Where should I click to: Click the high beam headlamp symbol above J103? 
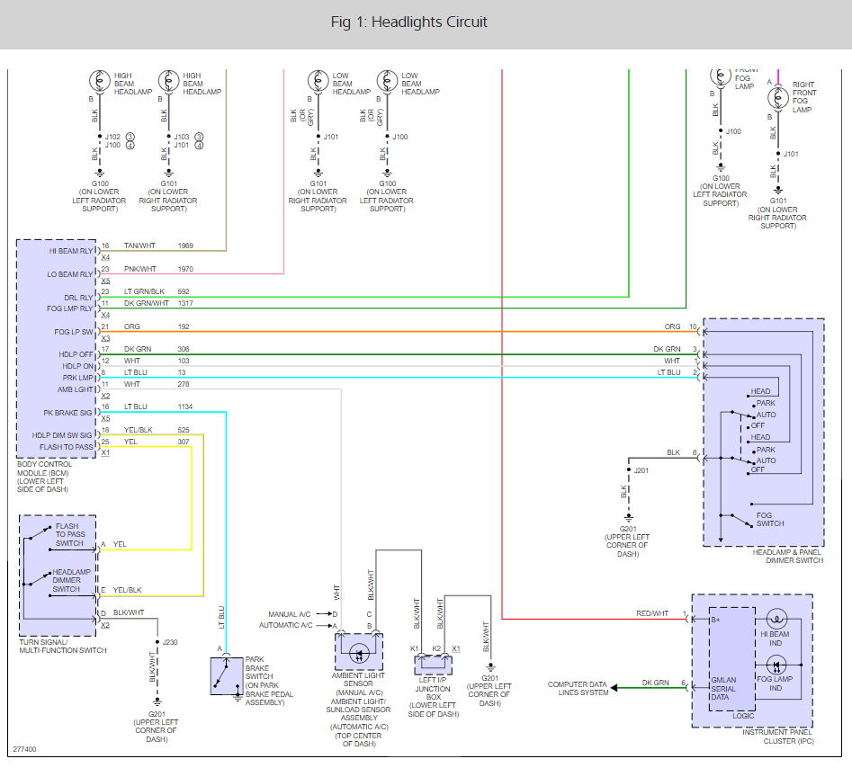pyautogui.click(x=168, y=81)
